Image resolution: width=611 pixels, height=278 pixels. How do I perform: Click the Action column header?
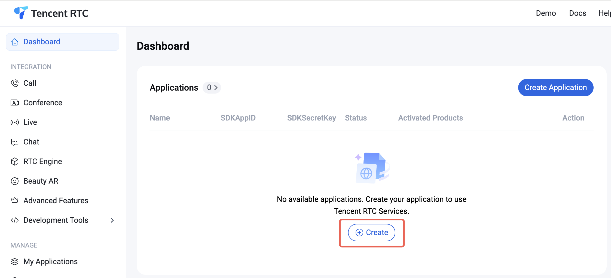point(573,118)
